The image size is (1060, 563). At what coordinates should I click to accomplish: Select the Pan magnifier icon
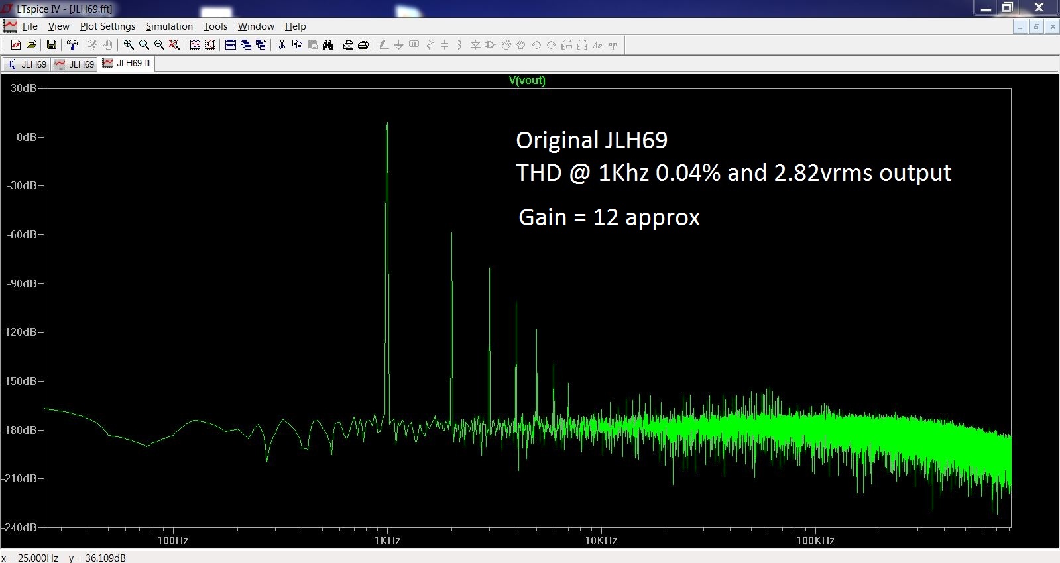(144, 45)
